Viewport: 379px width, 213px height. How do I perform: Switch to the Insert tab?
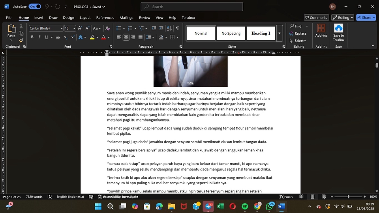tap(39, 18)
